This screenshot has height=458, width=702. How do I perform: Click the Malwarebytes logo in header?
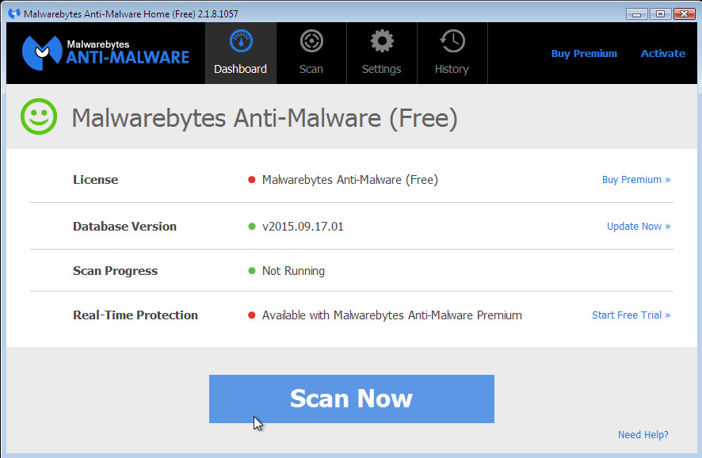[105, 53]
